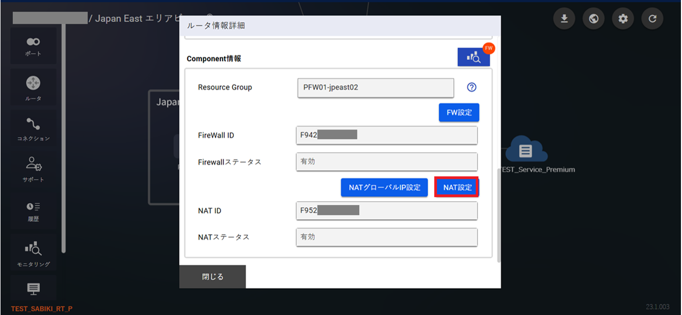Screen dimensions: 682x315
Task: Click the sidebar vertical scrollbar
Action: 64,138
